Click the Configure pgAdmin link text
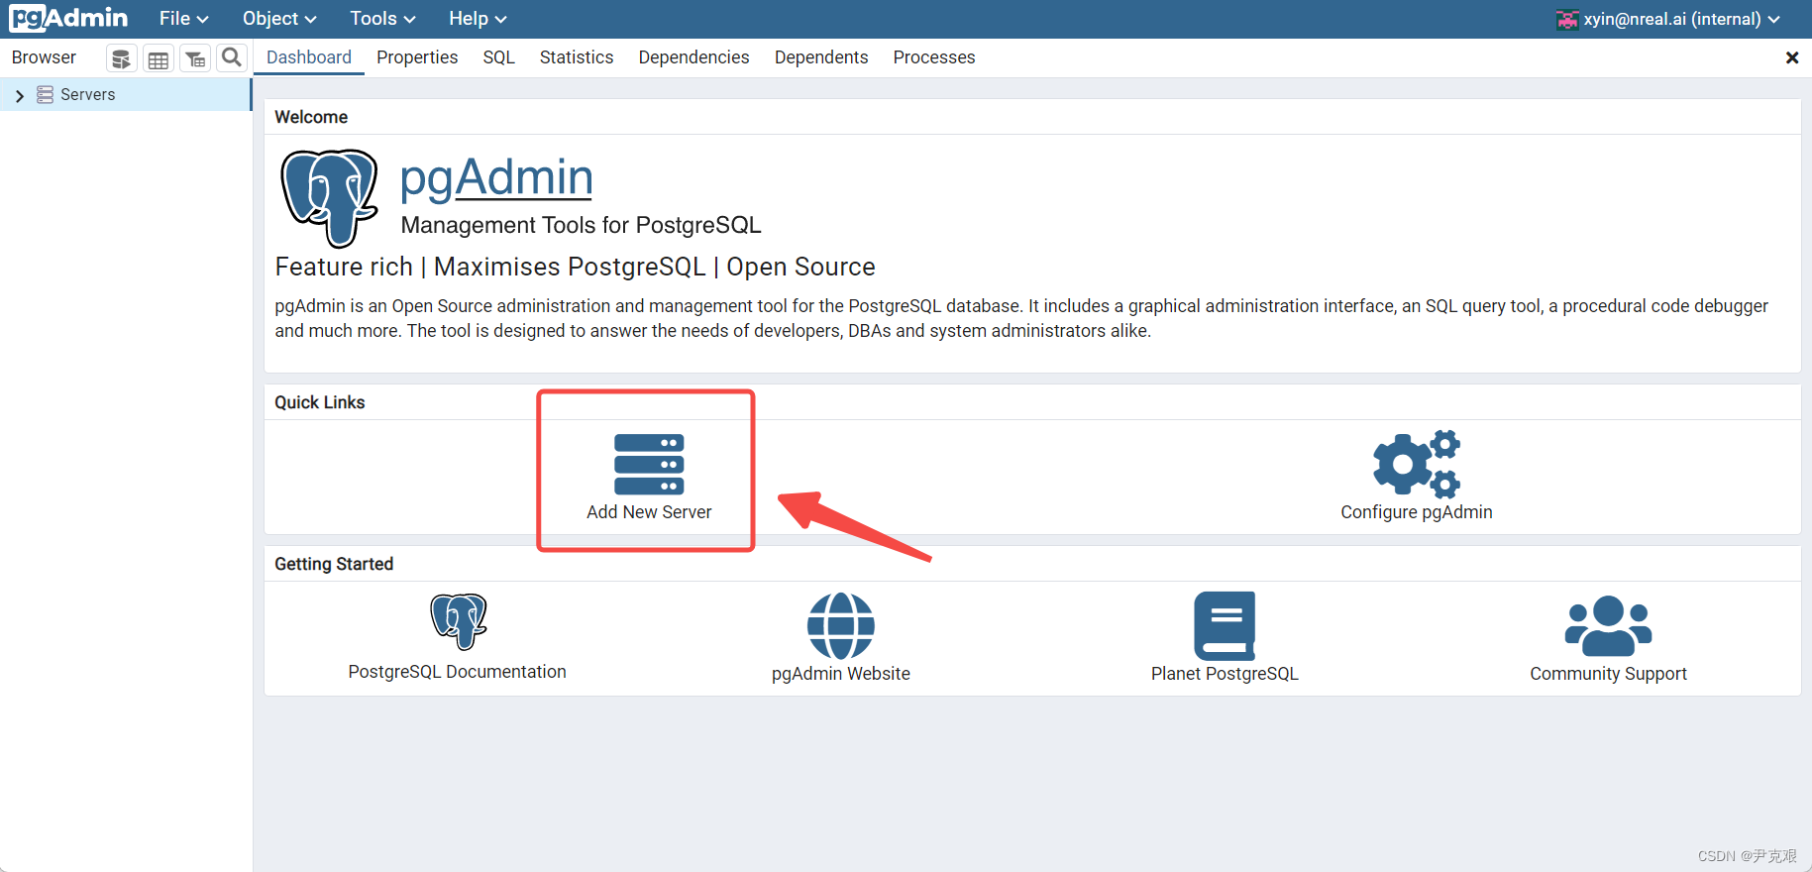This screenshot has width=1812, height=872. pyautogui.click(x=1417, y=512)
